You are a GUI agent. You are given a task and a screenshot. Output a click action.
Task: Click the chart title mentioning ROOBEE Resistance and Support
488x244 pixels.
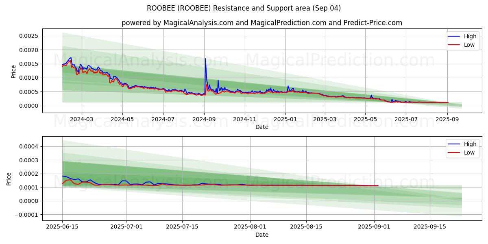coord(244,8)
